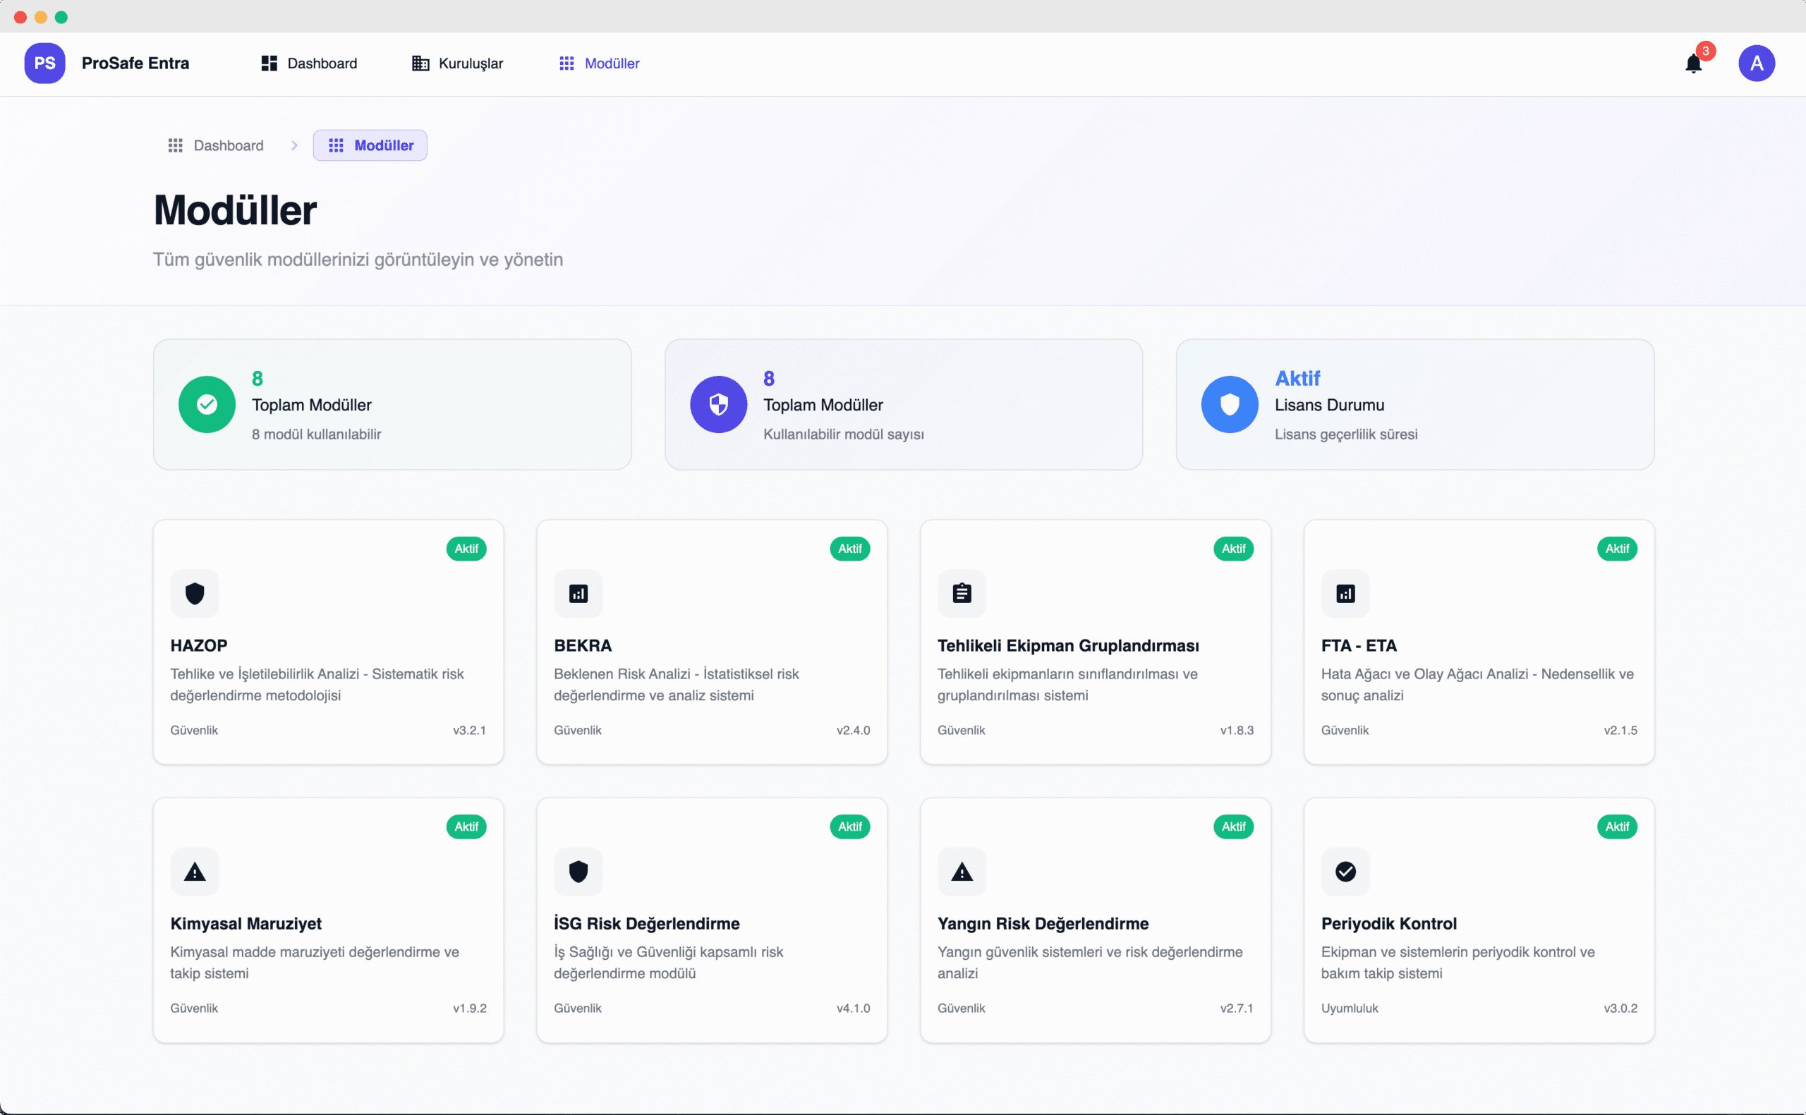Screen dimensions: 1806x1115
Task: Click blue shield icon in Lisans Durumu card
Action: coord(1230,404)
